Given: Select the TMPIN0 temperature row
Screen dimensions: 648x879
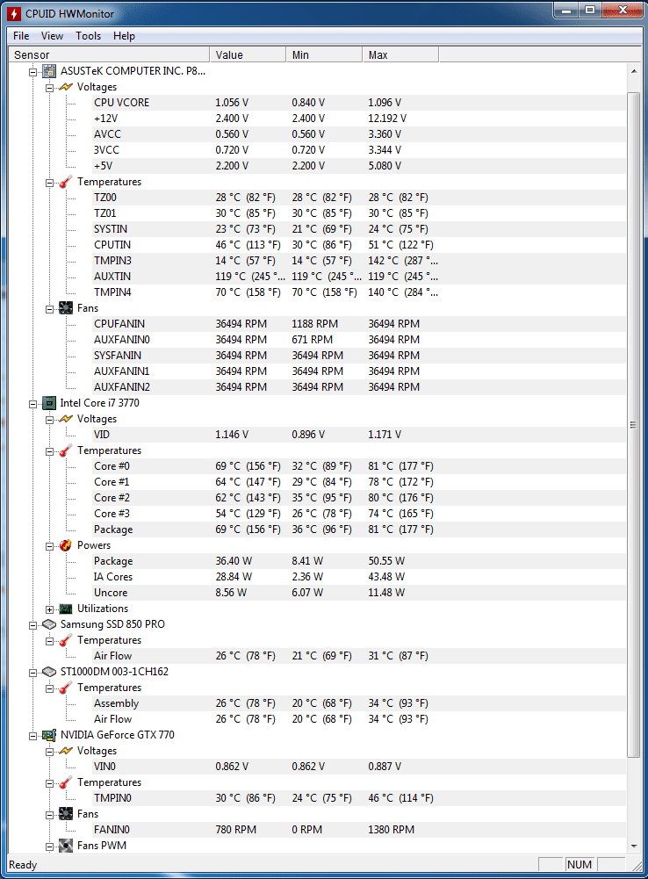Looking at the screenshot, I should click(359, 797).
